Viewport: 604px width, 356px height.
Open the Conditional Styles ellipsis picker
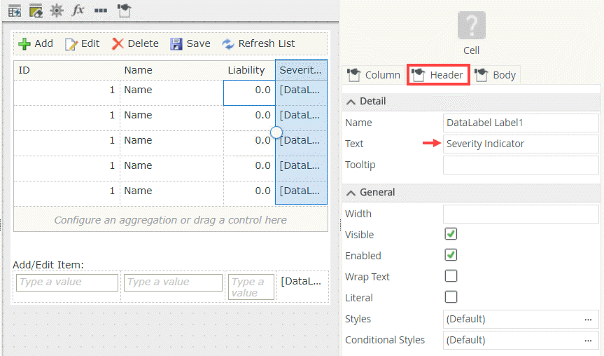(589, 340)
